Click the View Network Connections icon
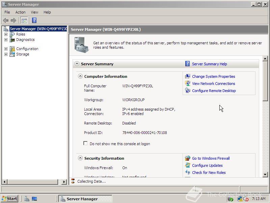 tap(188, 83)
